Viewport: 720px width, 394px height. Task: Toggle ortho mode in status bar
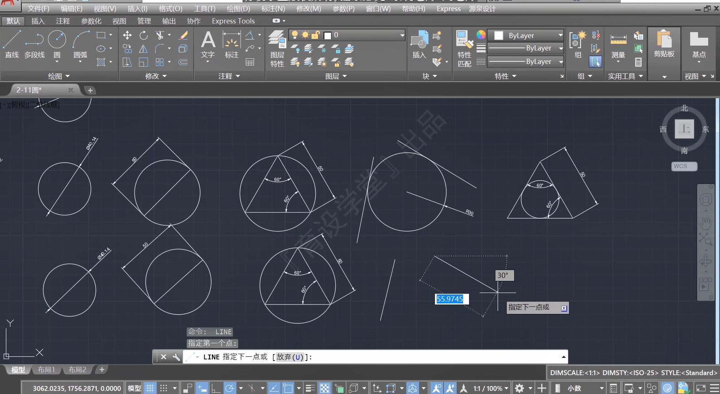[x=216, y=388]
